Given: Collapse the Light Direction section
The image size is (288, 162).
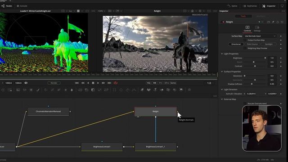Looking at the screenshot, I should coord(222,90).
